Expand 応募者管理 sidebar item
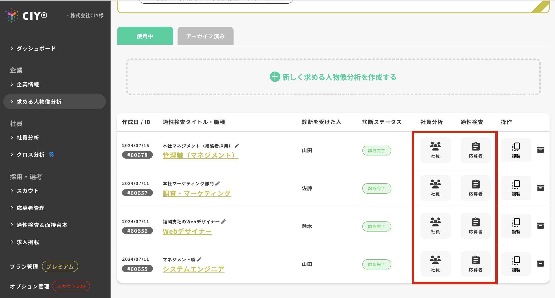This screenshot has width=555, height=298. point(30,208)
